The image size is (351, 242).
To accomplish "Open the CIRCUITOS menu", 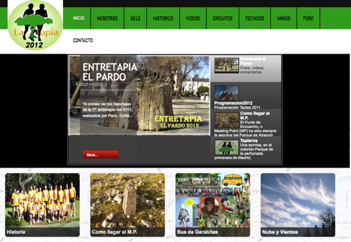I will [223, 18].
